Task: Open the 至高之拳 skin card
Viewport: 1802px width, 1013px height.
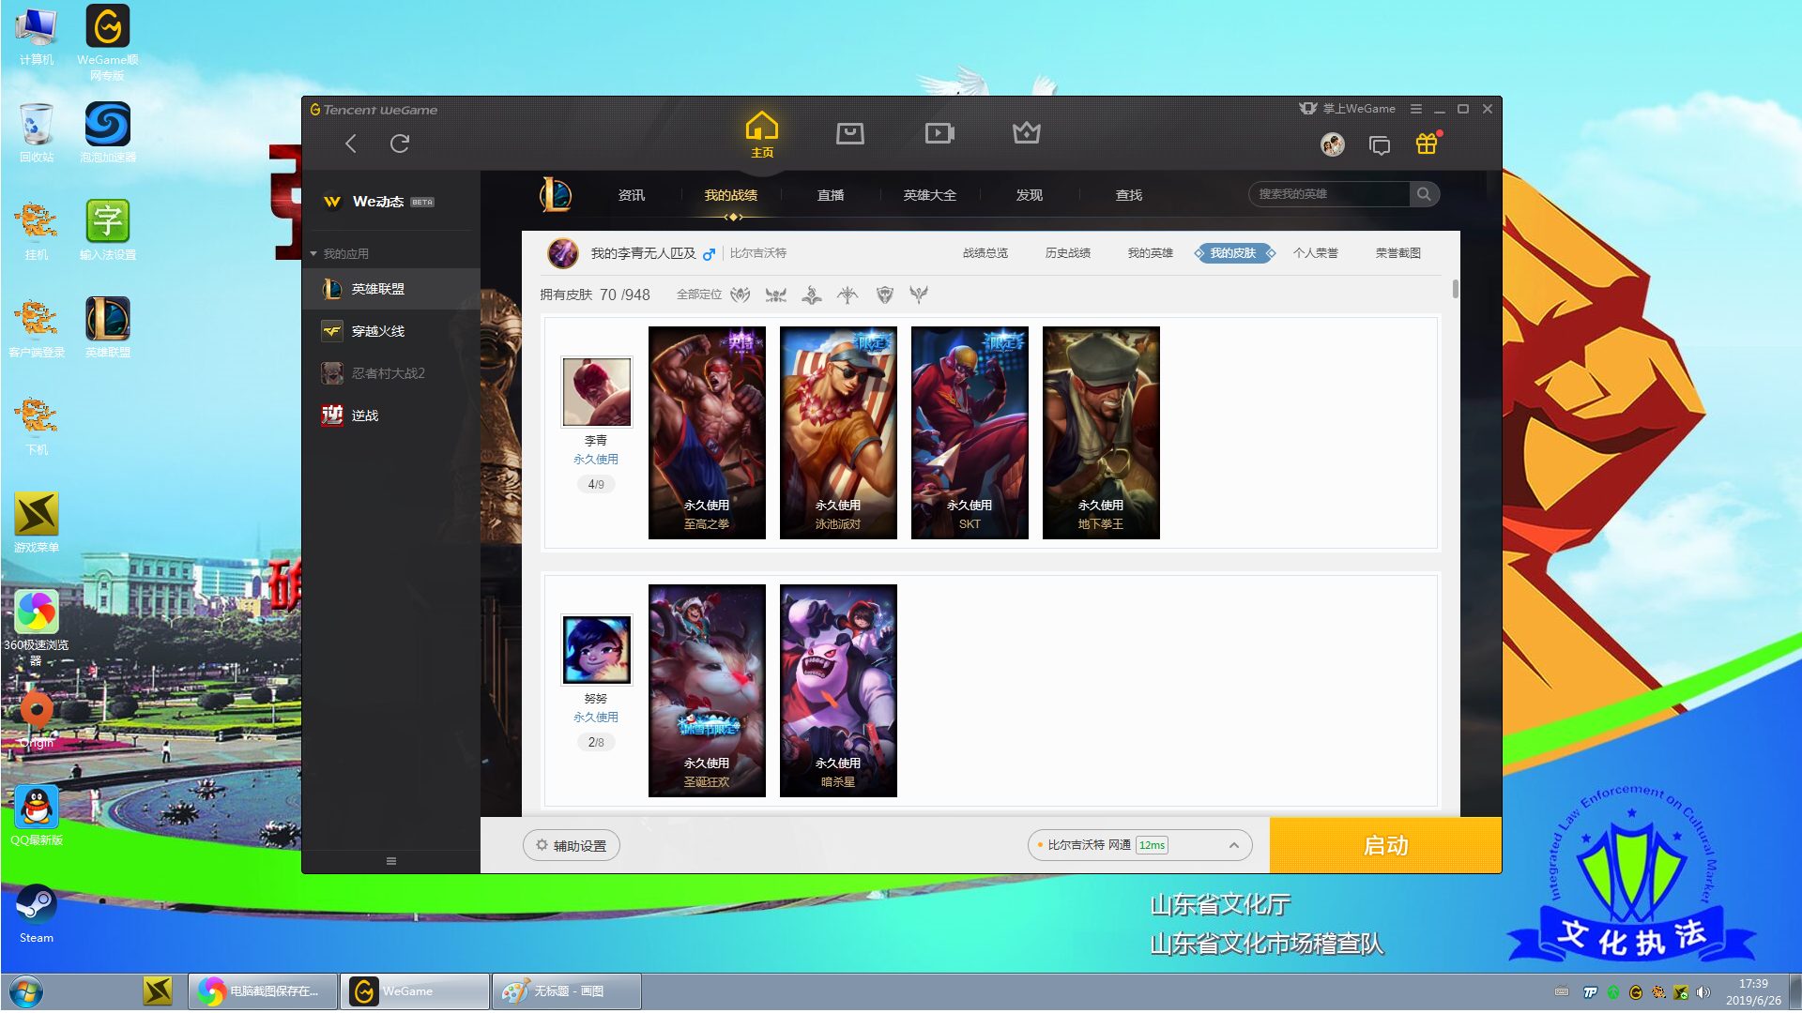Action: (707, 432)
